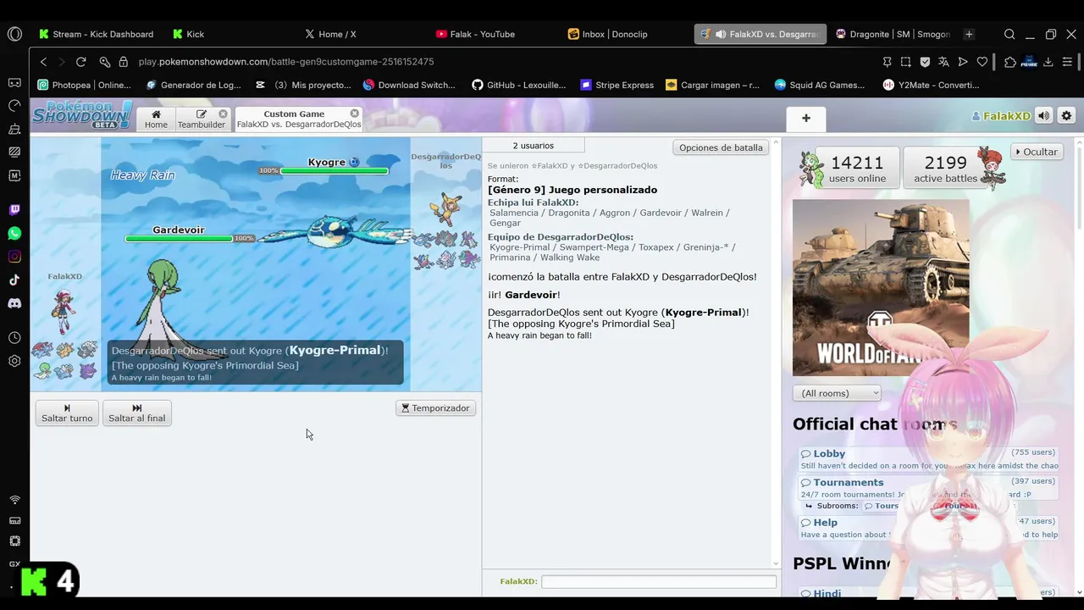Click browser tab search magnifier icon
1084x610 pixels.
coord(1009,34)
